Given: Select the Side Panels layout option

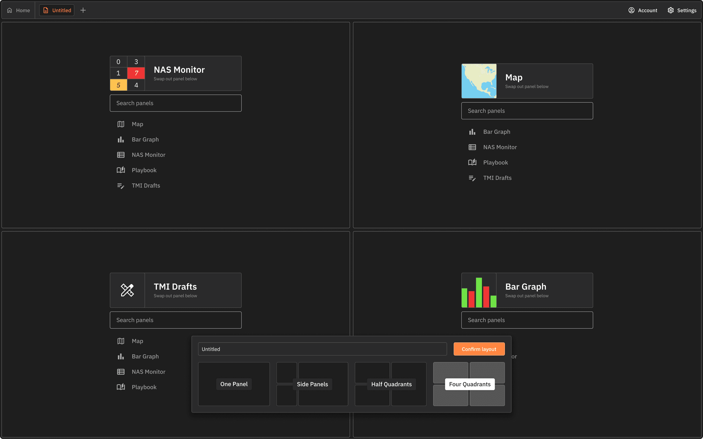Looking at the screenshot, I should 312,384.
